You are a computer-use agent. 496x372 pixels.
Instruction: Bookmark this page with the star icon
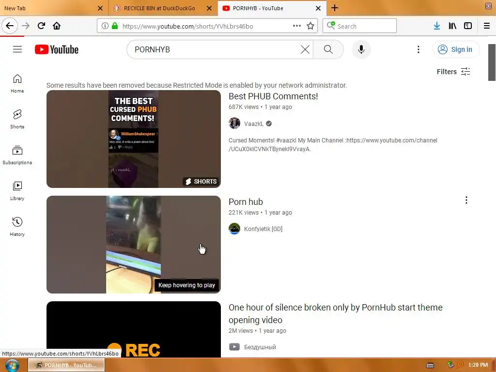pyautogui.click(x=310, y=26)
